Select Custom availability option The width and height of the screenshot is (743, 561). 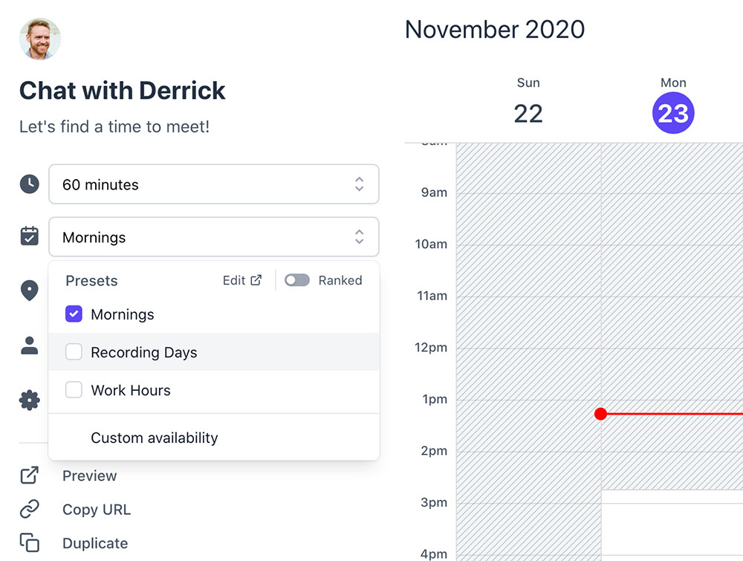pos(155,438)
